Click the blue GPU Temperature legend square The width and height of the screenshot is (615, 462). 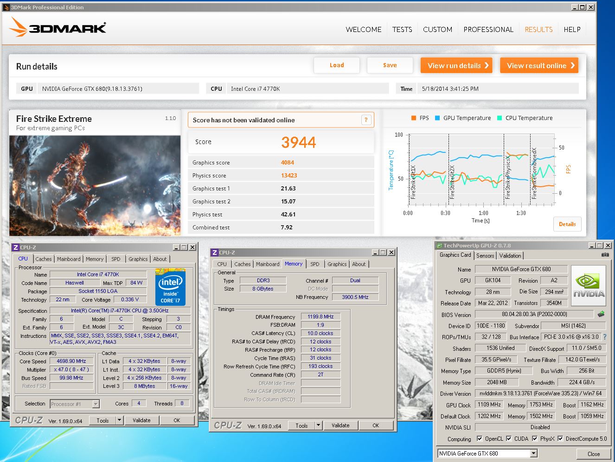pyautogui.click(x=437, y=118)
